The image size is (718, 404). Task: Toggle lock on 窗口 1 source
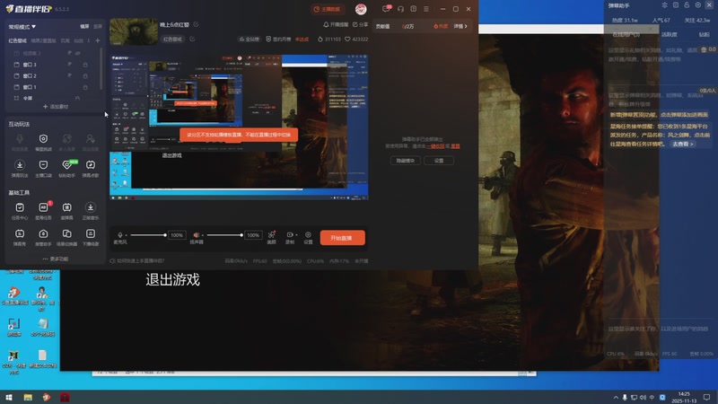pyautogui.click(x=84, y=87)
